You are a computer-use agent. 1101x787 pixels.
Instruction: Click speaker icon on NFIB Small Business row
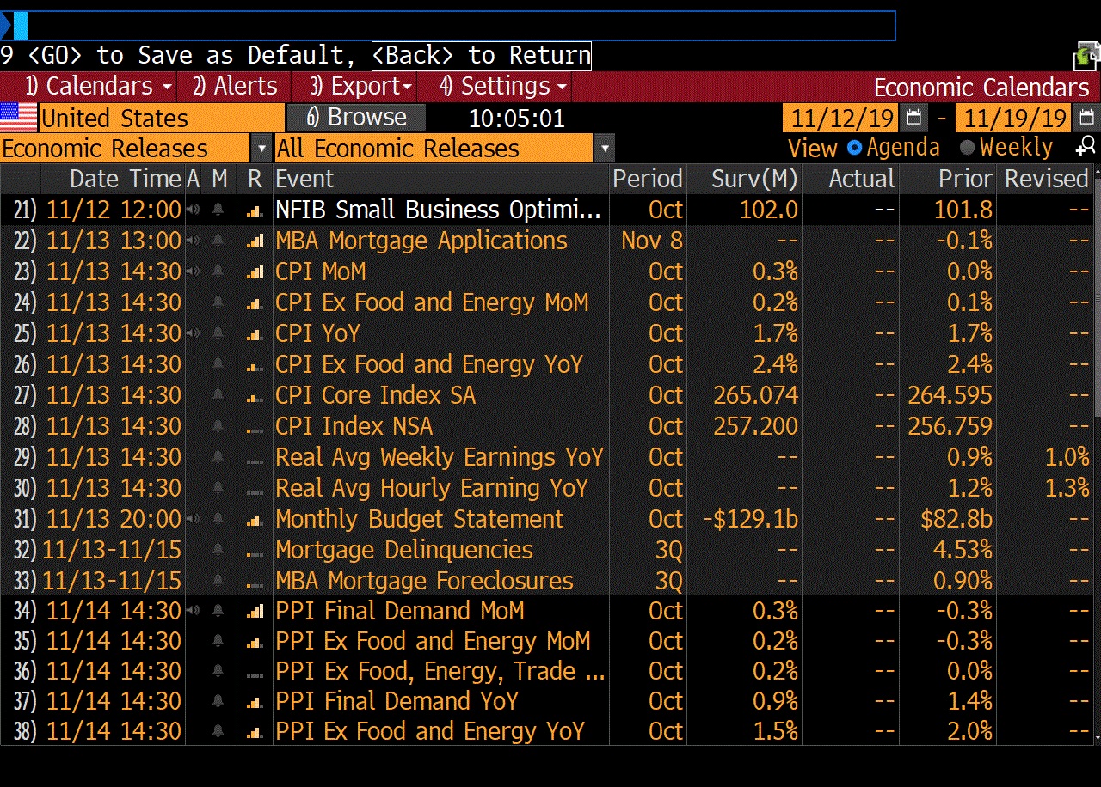click(193, 210)
